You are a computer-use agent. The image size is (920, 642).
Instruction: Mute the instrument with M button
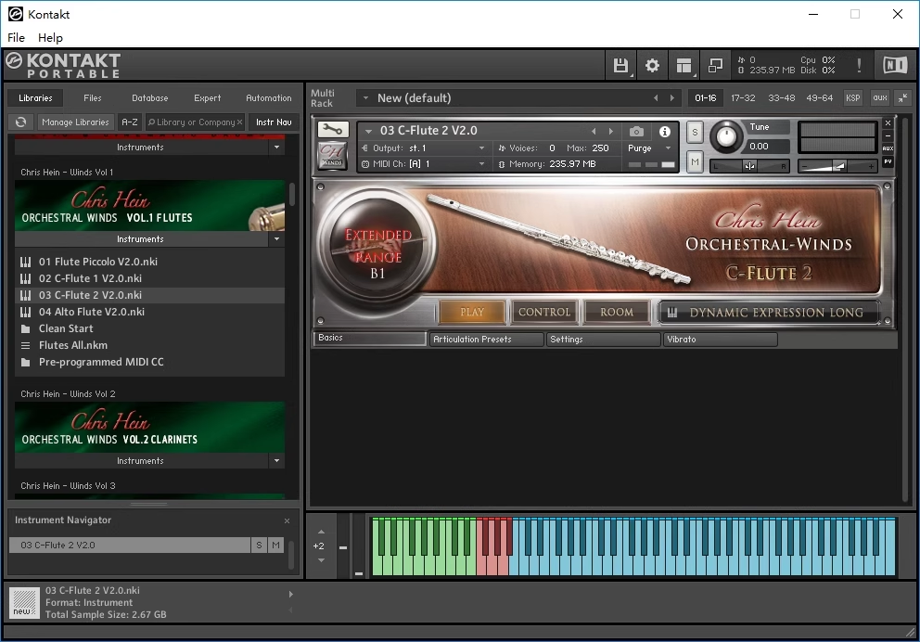tap(695, 162)
